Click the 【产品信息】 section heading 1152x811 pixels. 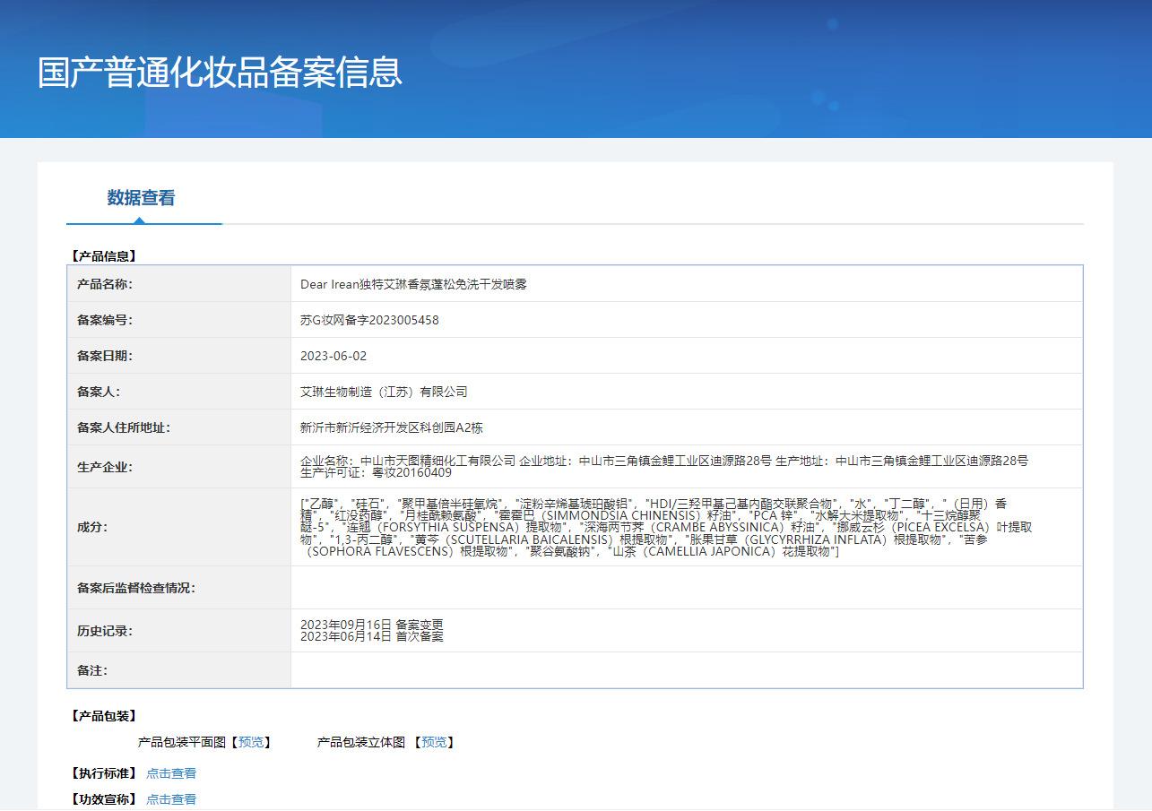coord(104,256)
